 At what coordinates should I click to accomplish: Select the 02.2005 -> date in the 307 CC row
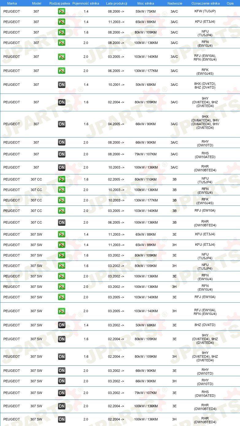116,179
